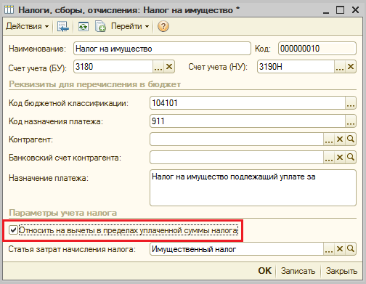
Task: Toggle Относить на вычеты checkbox
Action: pos(13,230)
